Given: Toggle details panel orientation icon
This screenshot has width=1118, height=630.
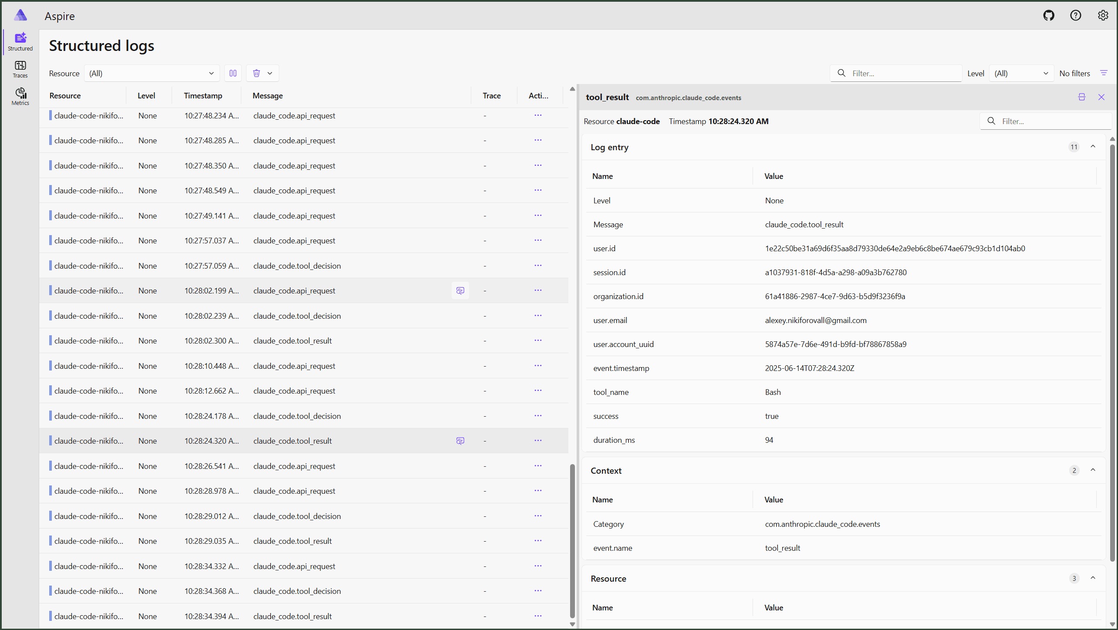Looking at the screenshot, I should (x=1082, y=97).
